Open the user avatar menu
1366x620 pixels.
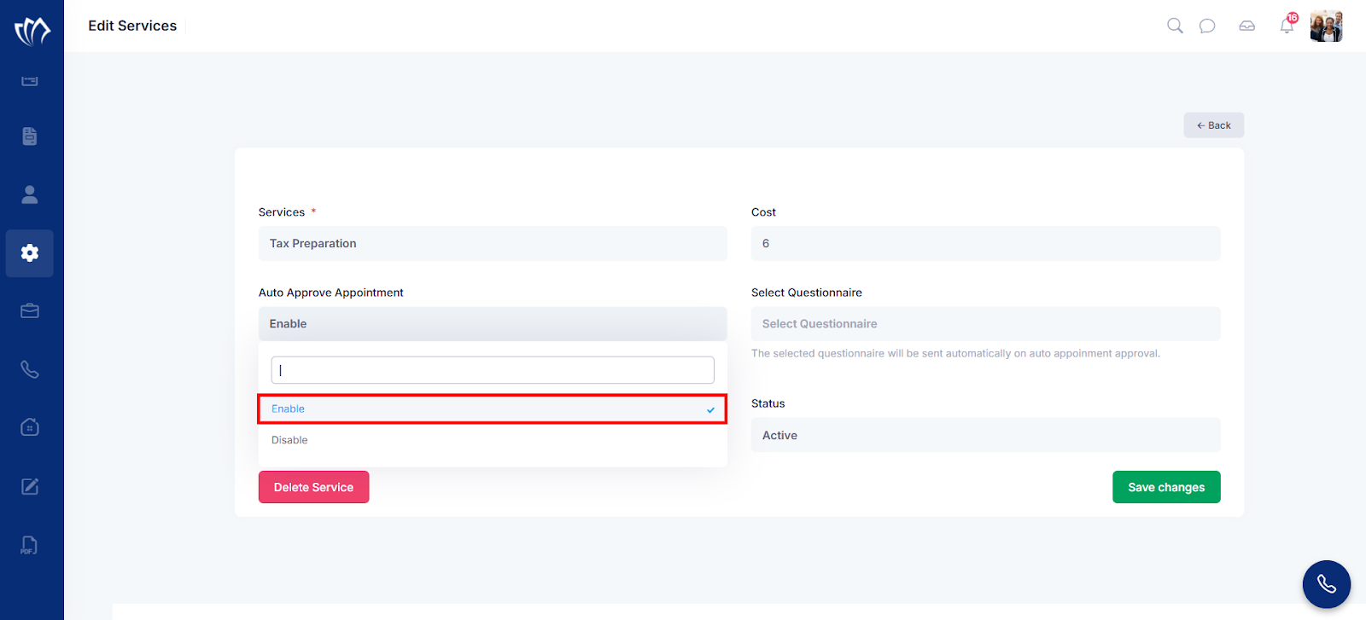(x=1327, y=26)
